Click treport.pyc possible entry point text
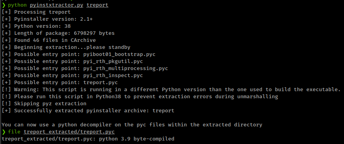 tap(101, 83)
